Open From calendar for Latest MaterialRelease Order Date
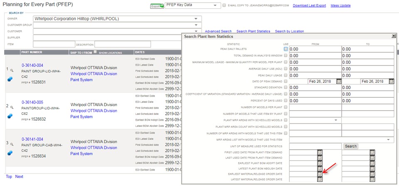 (x=320, y=179)
